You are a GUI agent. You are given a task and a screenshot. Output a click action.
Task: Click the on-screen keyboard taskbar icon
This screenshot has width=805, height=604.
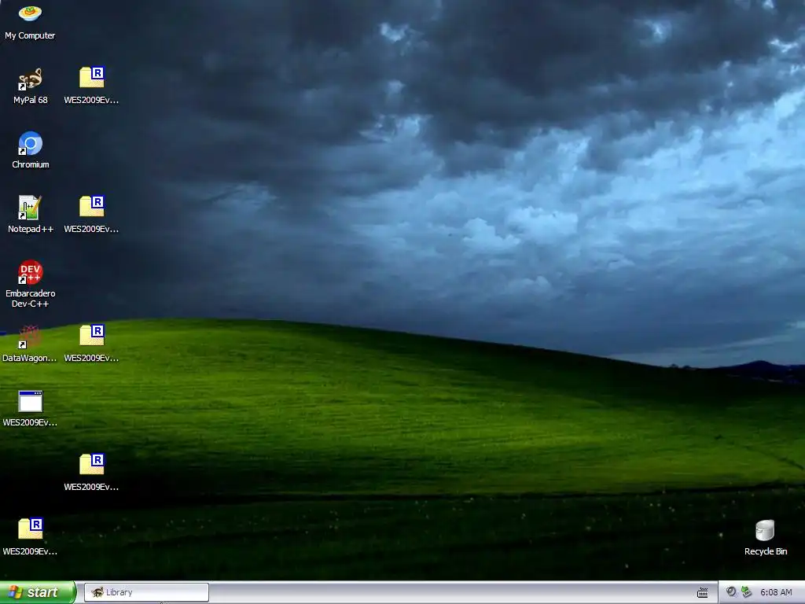coord(702,593)
